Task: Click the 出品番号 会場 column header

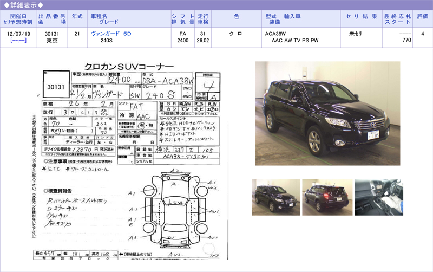Action: pos(52,19)
